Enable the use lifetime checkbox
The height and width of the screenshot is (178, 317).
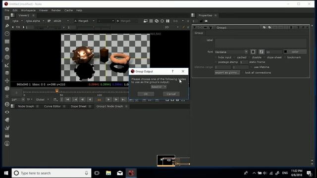[251, 67]
